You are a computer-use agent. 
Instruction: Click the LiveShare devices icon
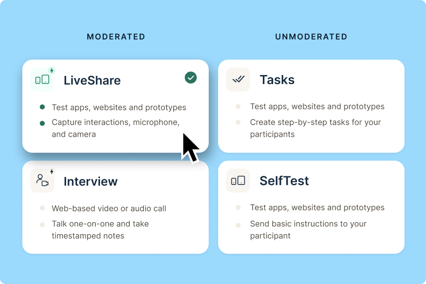pos(42,79)
